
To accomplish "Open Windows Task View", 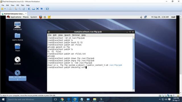I will pos(55,99).
